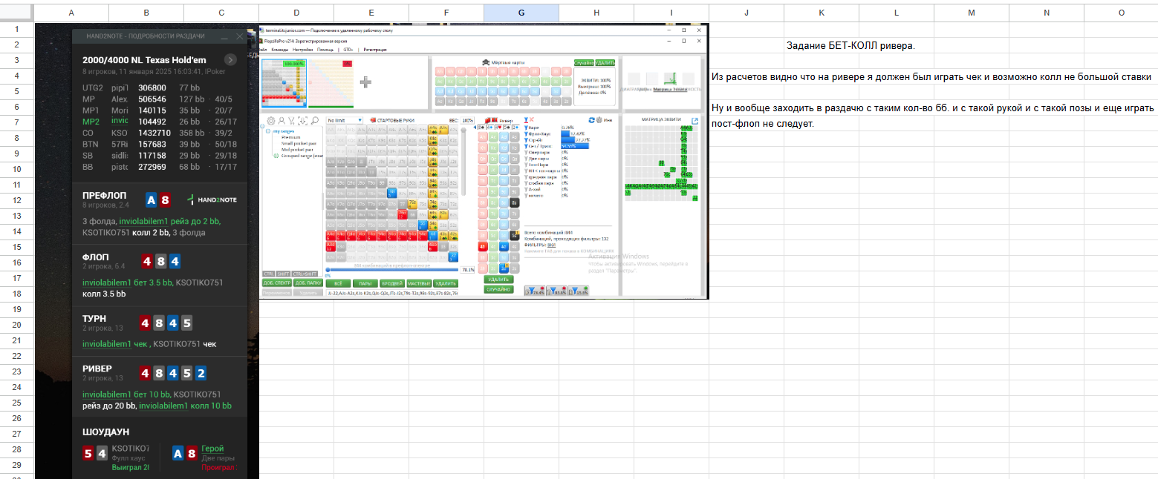Toggle the Сет / Трипс filter funnel
The height and width of the screenshot is (479, 1158).
[x=526, y=146]
